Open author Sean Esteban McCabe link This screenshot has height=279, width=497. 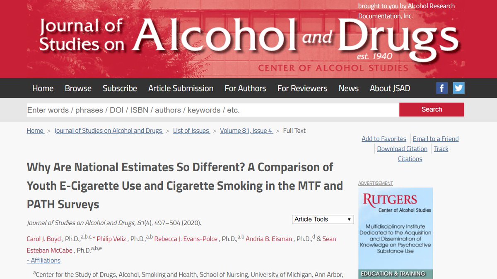181,245
